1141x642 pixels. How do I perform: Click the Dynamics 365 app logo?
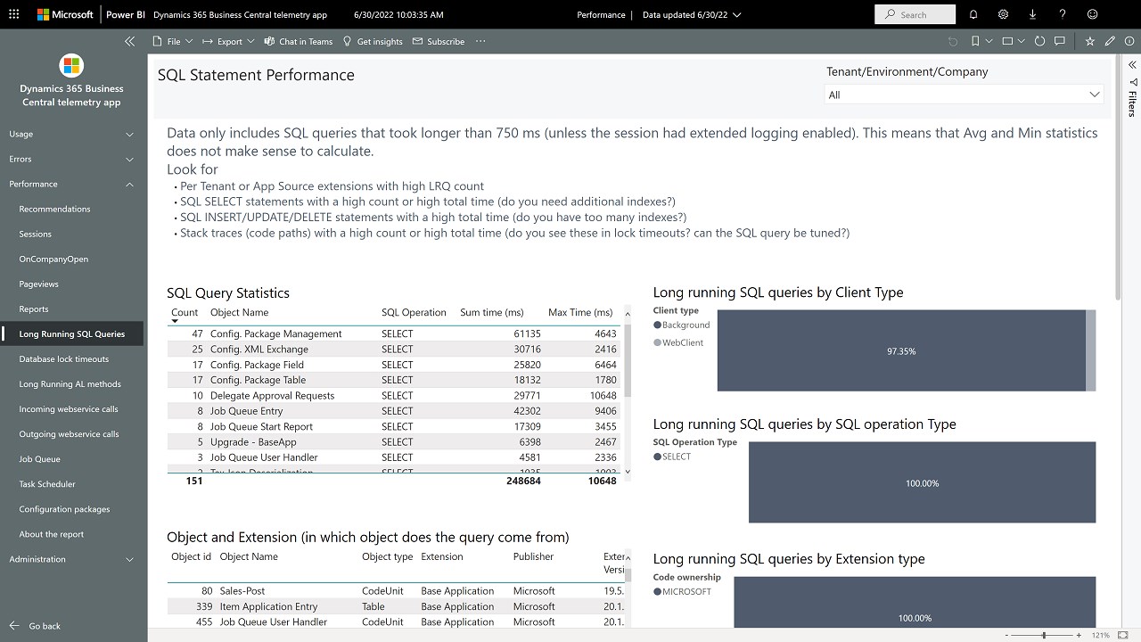click(71, 65)
